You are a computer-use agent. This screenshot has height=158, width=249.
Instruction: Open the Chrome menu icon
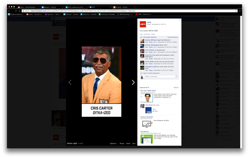pyautogui.click(x=240, y=11)
